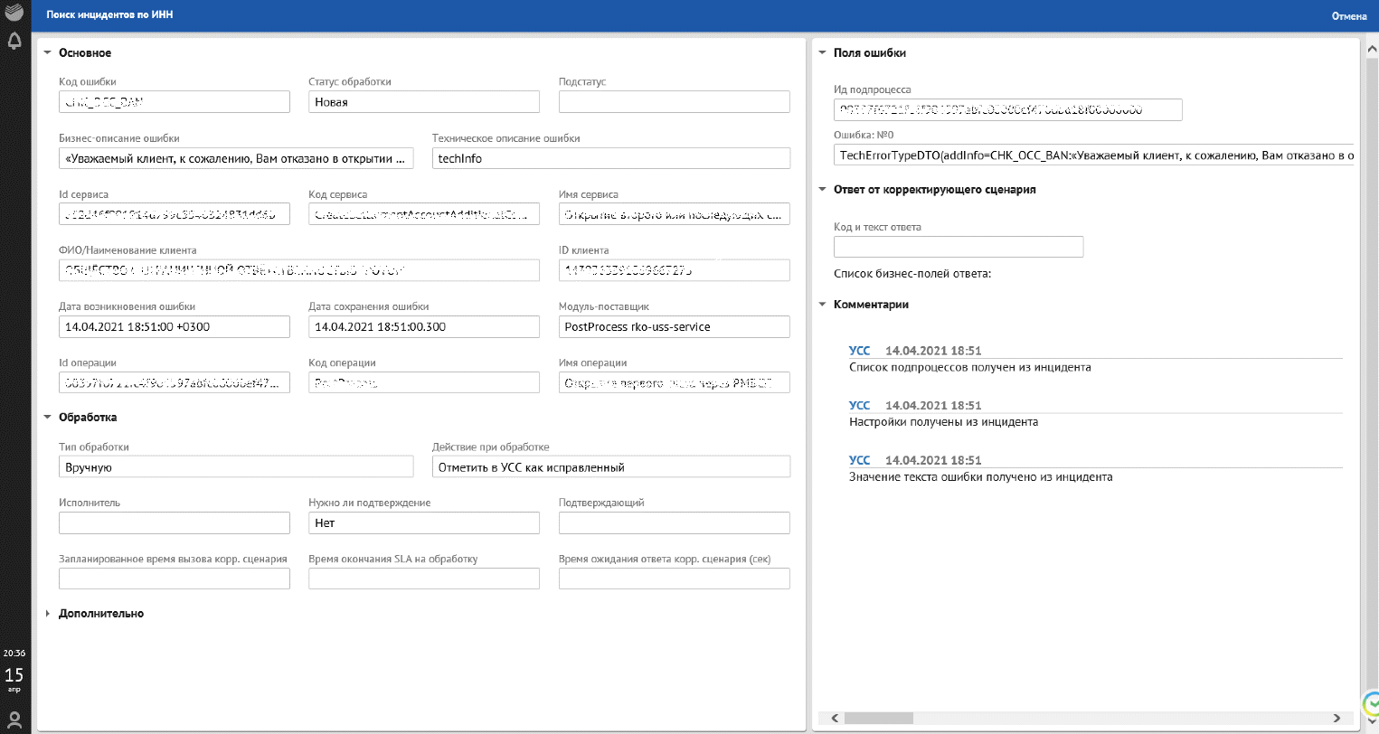Click the last УСС comment author link
Viewport: 1379px width, 734px height.
pyautogui.click(x=859, y=460)
